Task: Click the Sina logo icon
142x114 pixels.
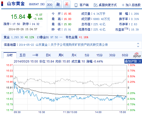Action: click(137, 55)
